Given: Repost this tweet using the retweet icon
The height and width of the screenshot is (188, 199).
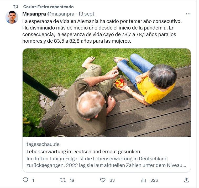Looking at the screenshot, I should [63, 180].
